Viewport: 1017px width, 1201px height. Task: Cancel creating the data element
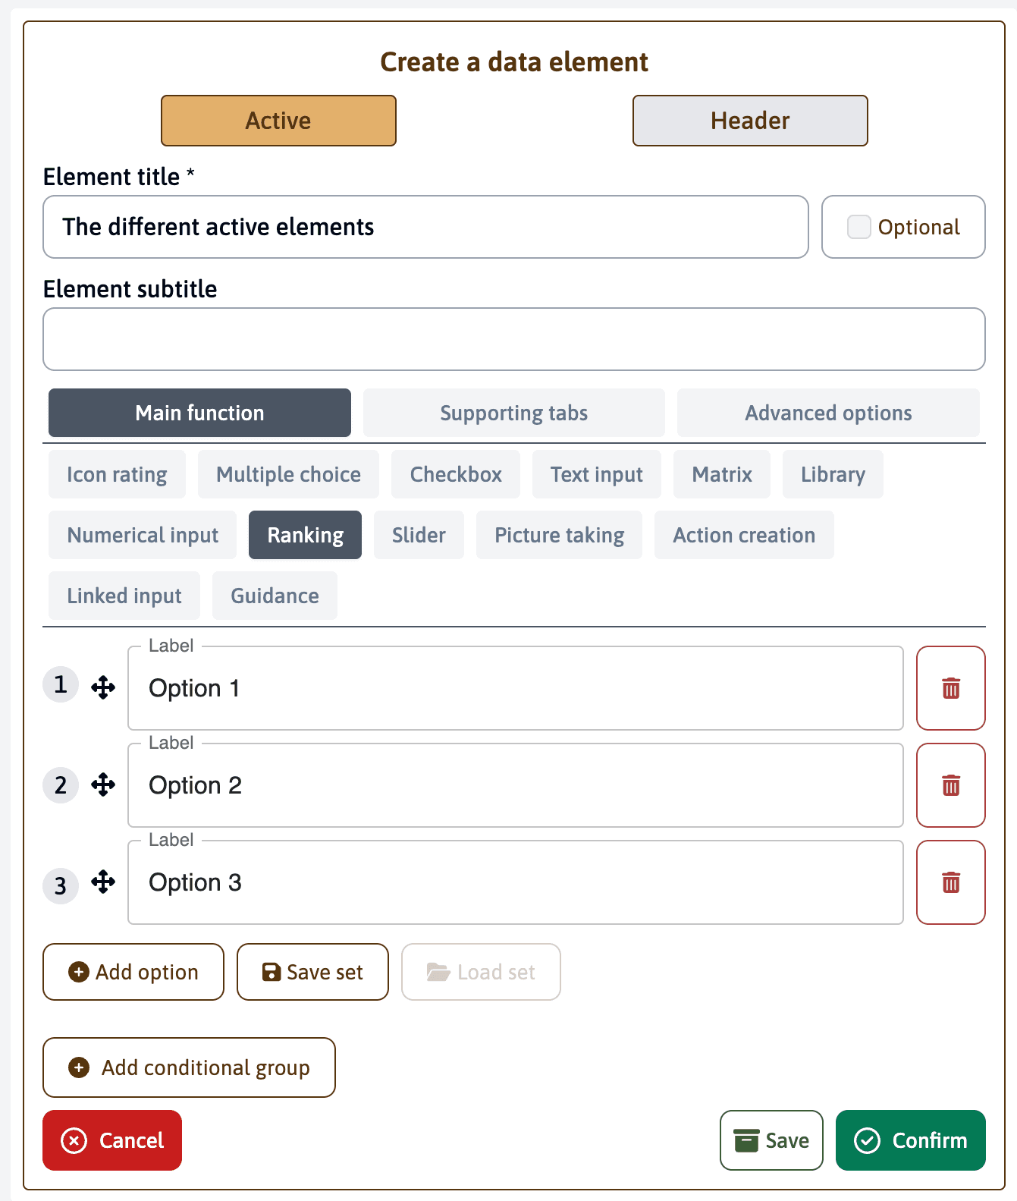point(112,1140)
